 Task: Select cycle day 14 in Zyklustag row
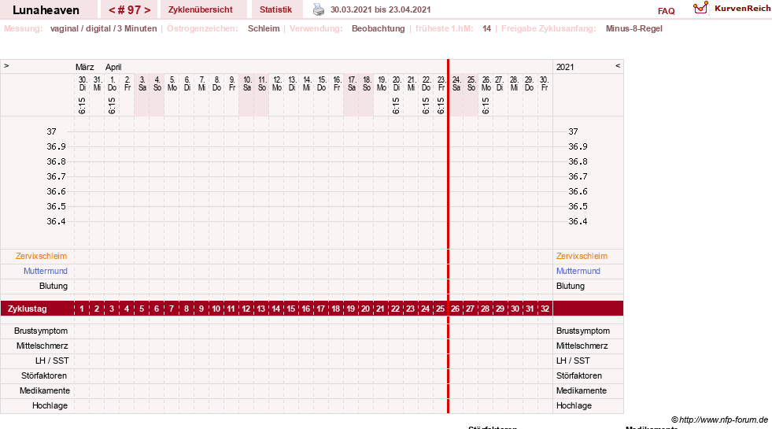[x=275, y=309]
